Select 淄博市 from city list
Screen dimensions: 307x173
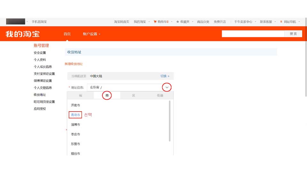(x=75, y=125)
